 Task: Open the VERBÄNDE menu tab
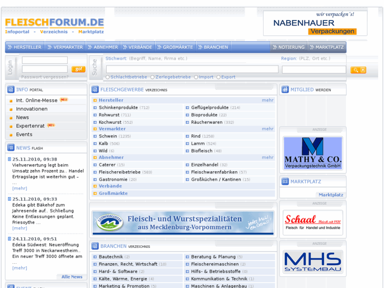[138, 47]
